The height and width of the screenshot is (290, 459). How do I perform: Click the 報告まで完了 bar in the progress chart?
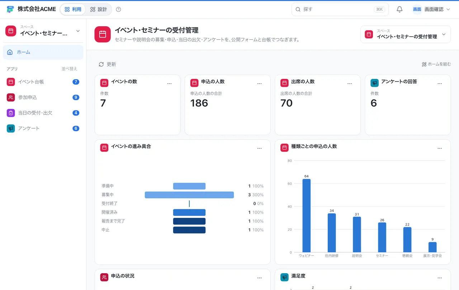click(x=189, y=221)
